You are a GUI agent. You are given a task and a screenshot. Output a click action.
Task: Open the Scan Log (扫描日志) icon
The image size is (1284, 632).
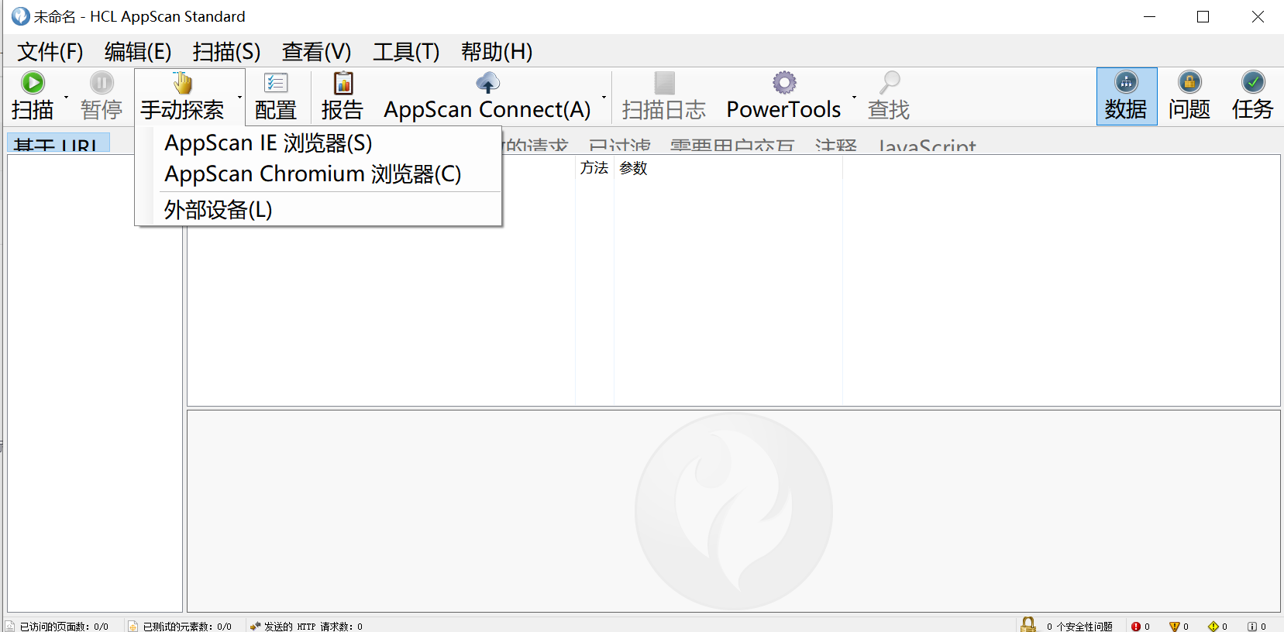[664, 82]
